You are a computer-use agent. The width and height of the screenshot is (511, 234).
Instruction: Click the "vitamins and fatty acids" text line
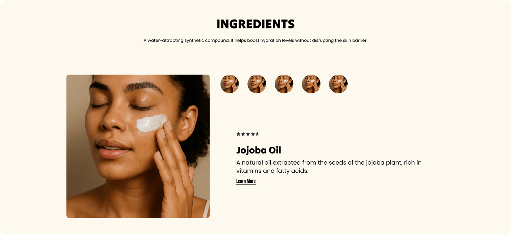pos(272,171)
